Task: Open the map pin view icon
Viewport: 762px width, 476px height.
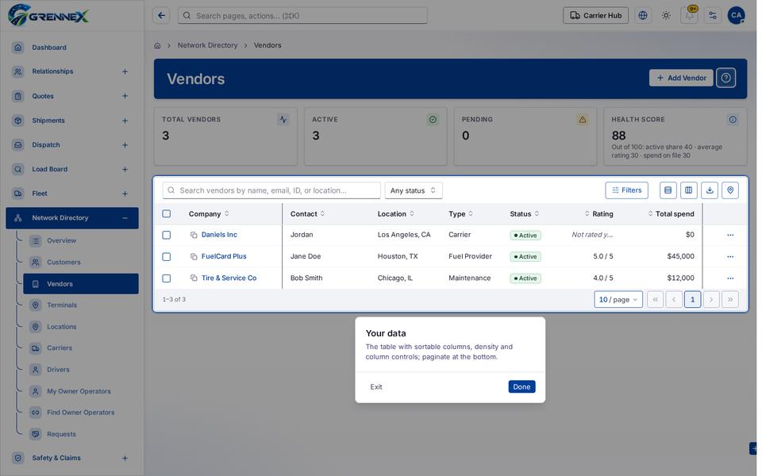Action: pos(730,190)
